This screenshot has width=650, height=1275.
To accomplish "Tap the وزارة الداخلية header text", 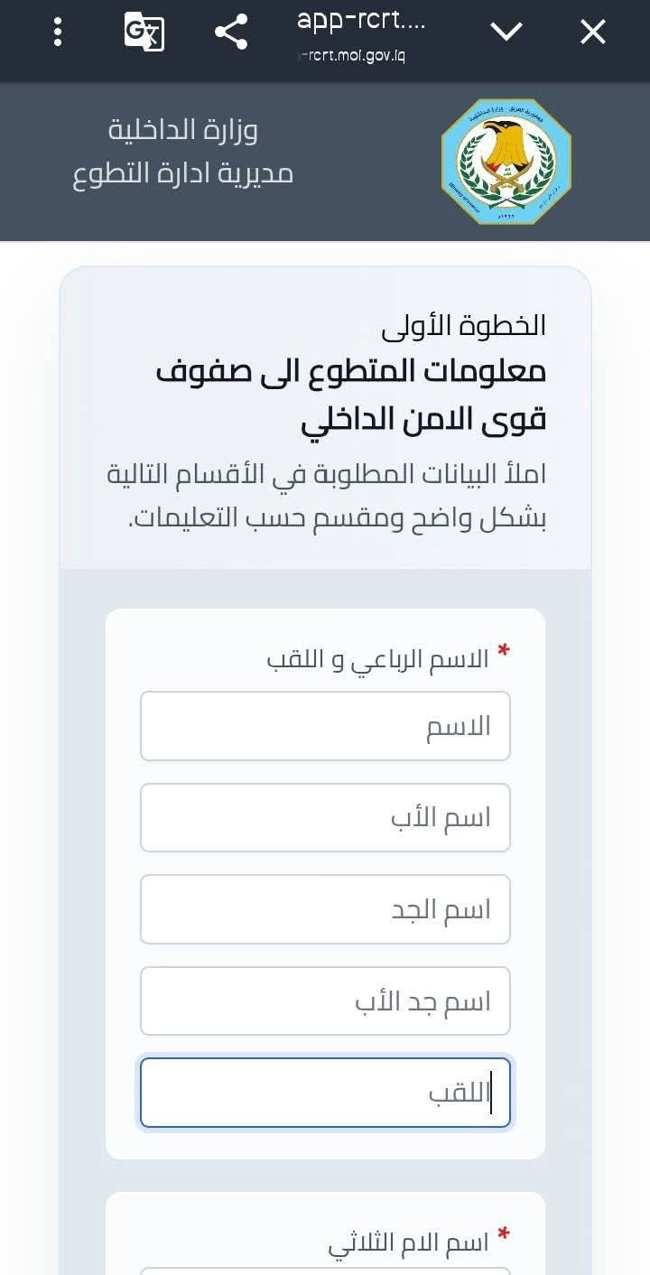I will [x=183, y=130].
